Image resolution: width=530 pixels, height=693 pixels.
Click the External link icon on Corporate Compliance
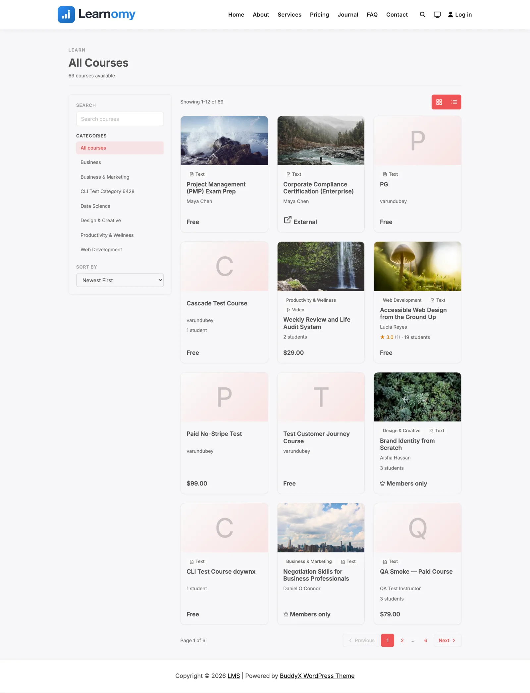click(288, 220)
